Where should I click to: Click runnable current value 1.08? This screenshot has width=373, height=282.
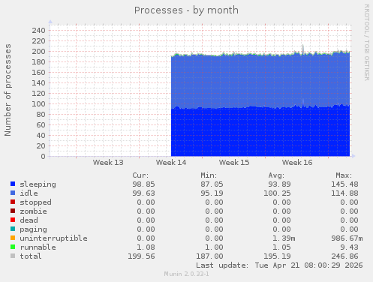tap(146, 247)
